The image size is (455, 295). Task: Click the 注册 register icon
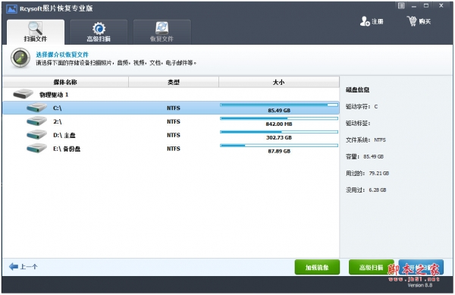tap(365, 21)
